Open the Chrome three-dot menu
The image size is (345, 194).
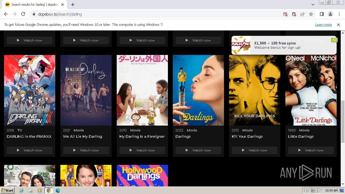[339, 14]
